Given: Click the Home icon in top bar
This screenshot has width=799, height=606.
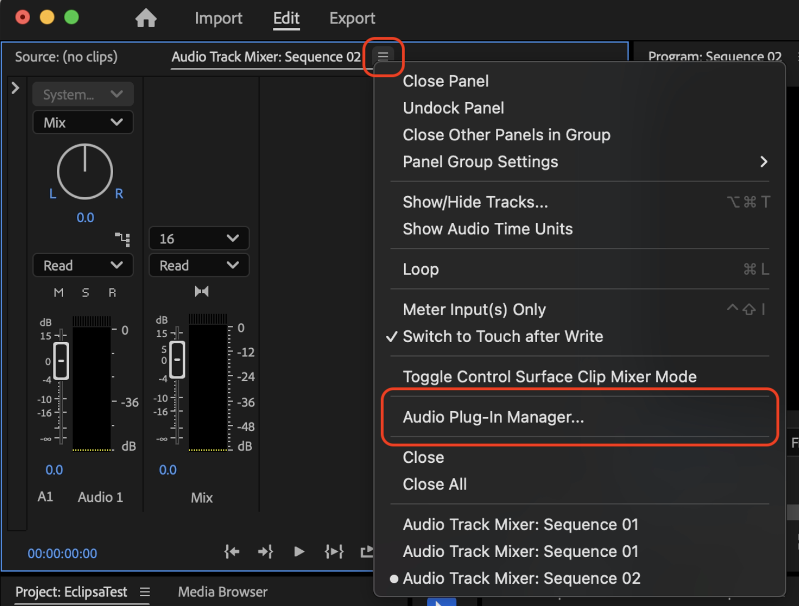Looking at the screenshot, I should pyautogui.click(x=146, y=18).
